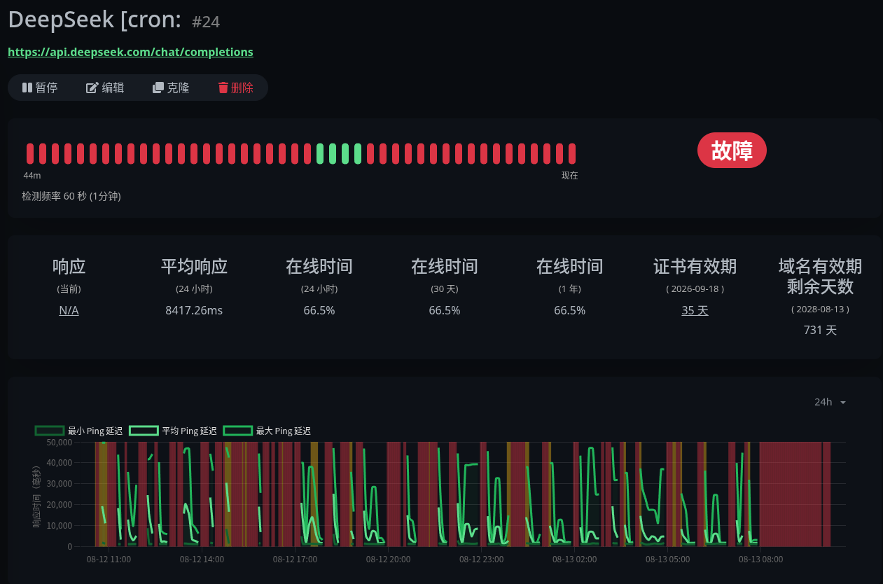This screenshot has width=883, height=584.
Task: Click the rightmost red heartbeat bar above 现在
Action: point(572,153)
